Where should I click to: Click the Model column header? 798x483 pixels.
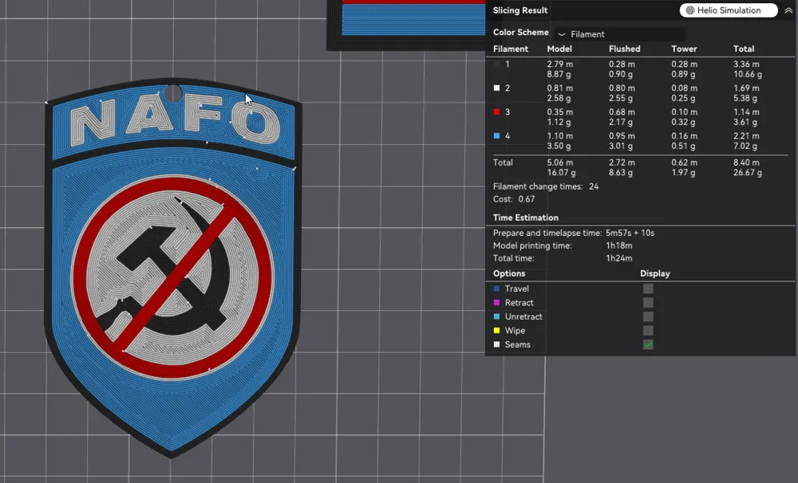point(559,49)
